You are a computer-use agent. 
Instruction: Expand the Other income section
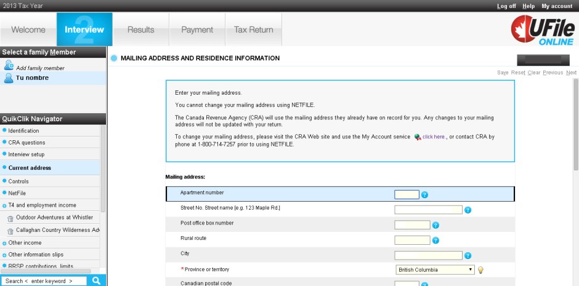click(4, 243)
